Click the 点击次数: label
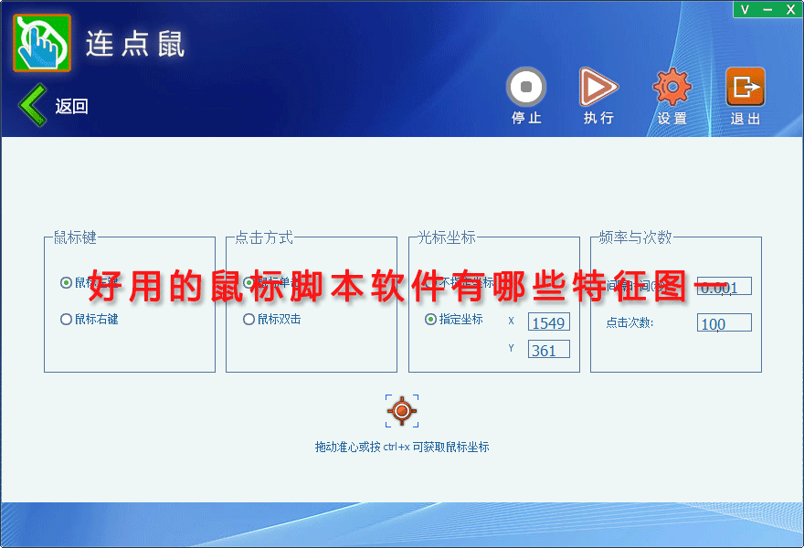804x548 pixels. [629, 322]
